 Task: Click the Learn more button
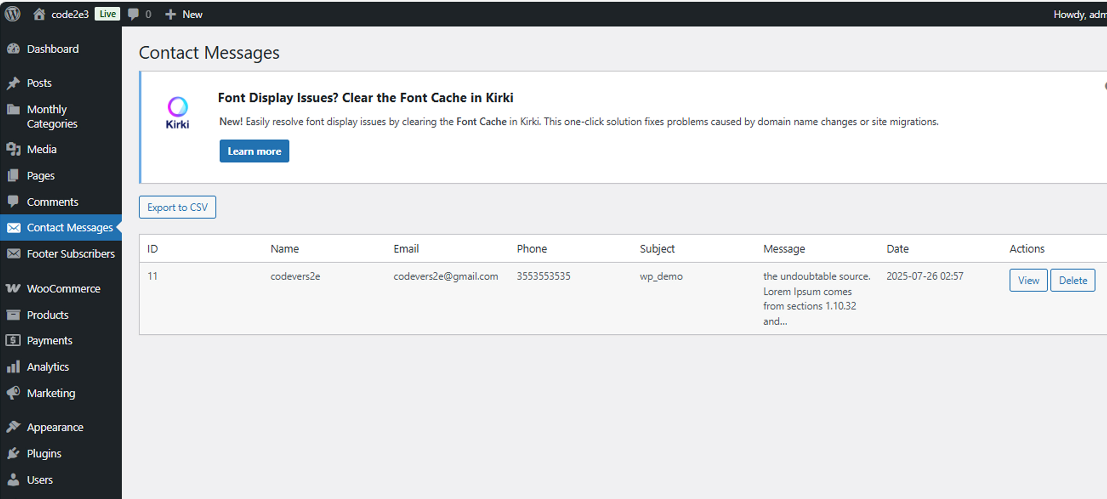[254, 151]
